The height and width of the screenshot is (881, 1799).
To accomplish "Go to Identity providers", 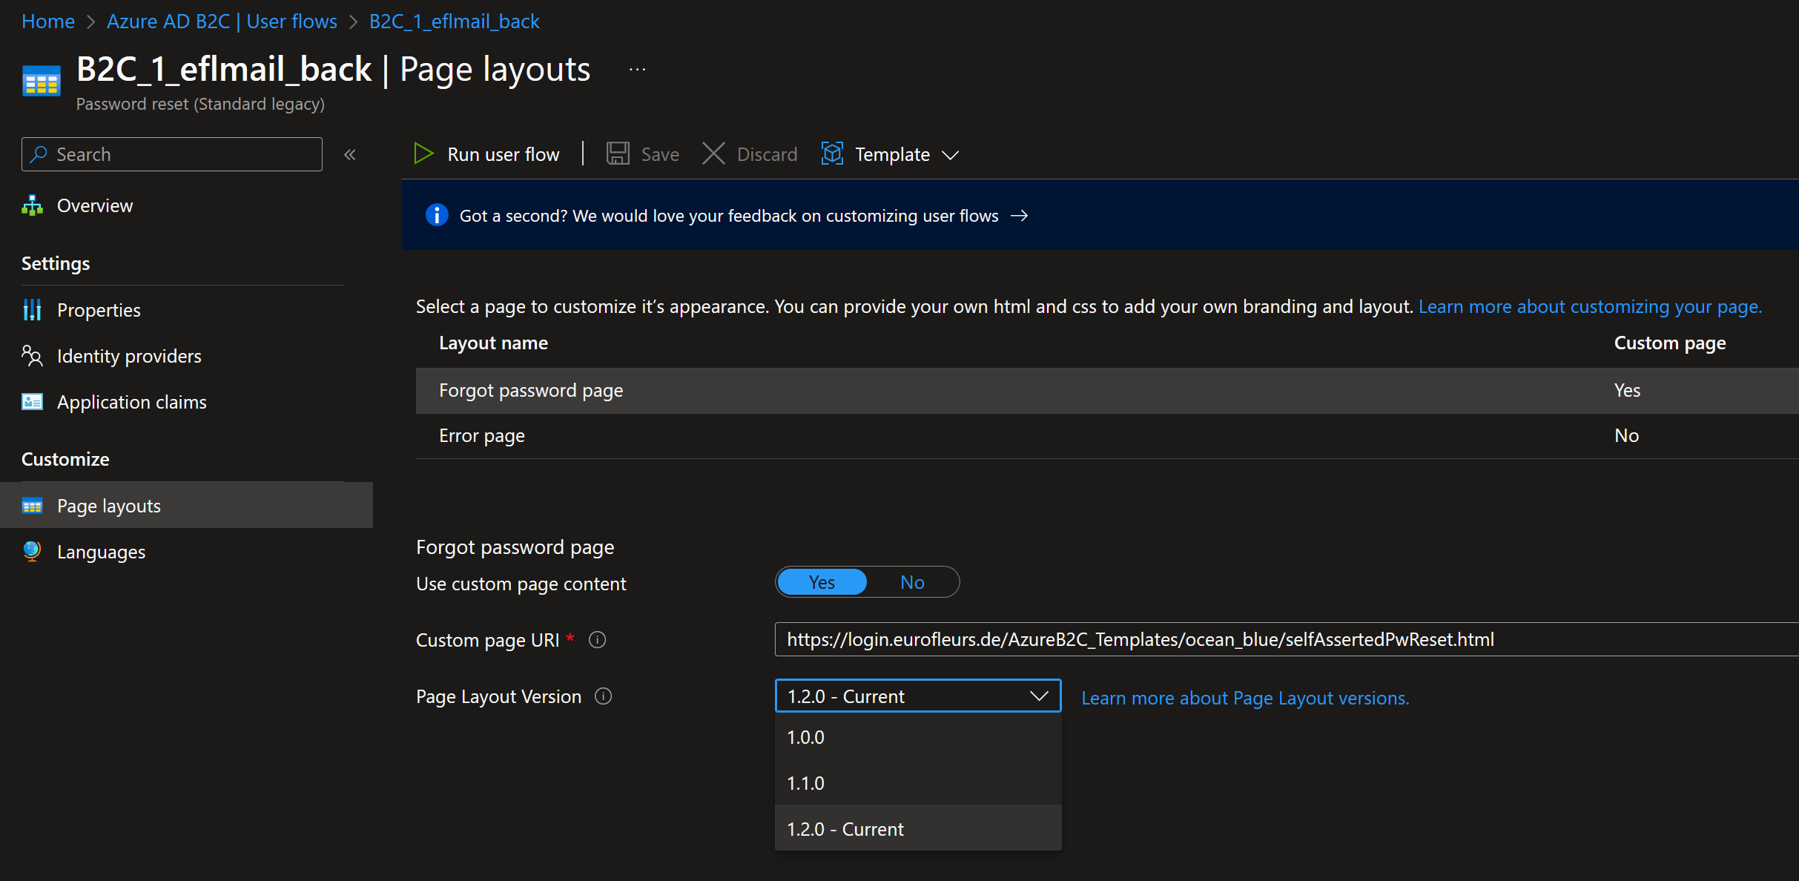I will point(129,356).
